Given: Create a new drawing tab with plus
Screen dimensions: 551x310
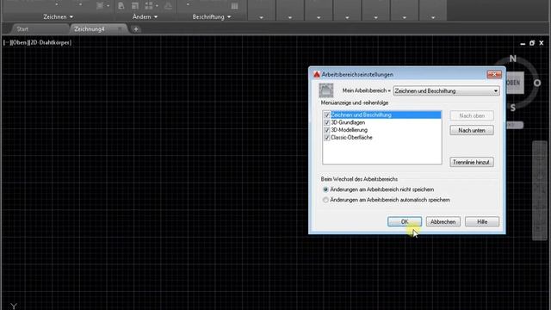Looking at the screenshot, I should [136, 29].
